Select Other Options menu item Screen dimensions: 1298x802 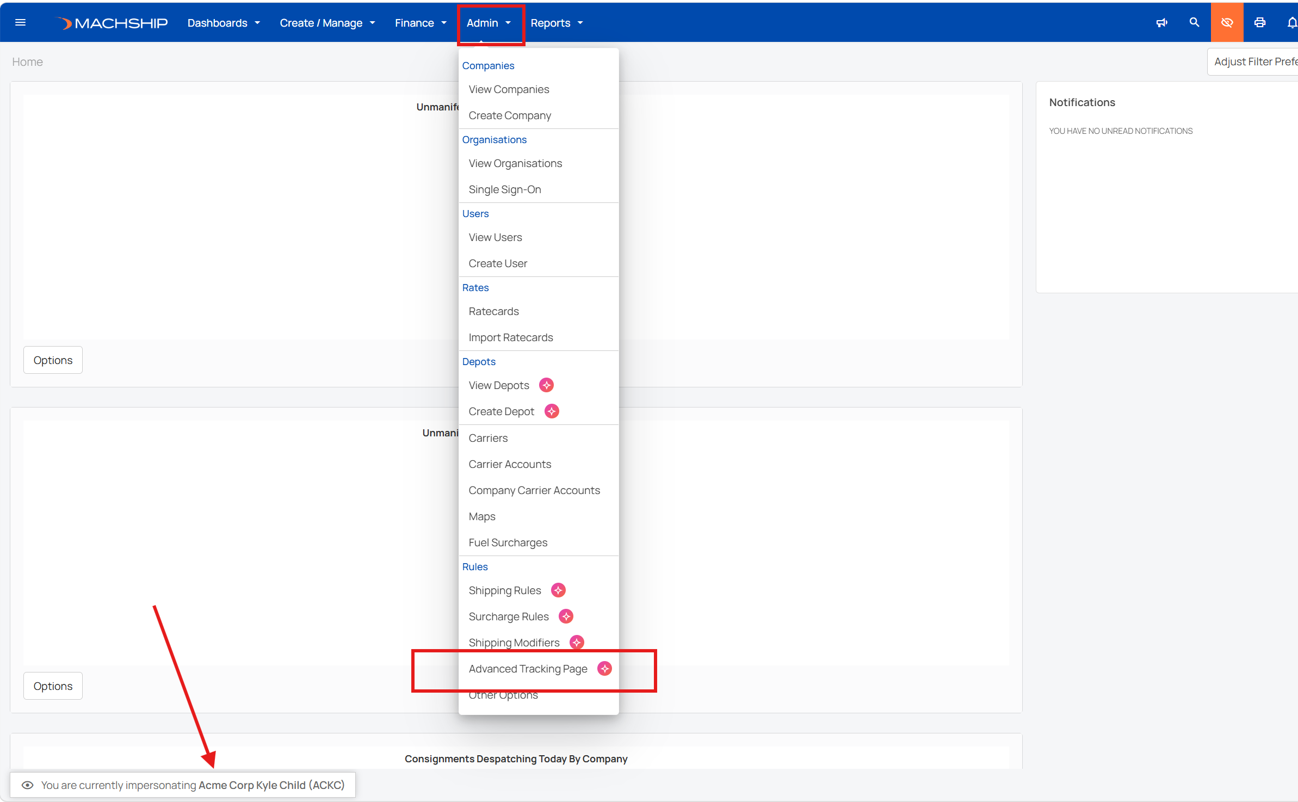539,695
